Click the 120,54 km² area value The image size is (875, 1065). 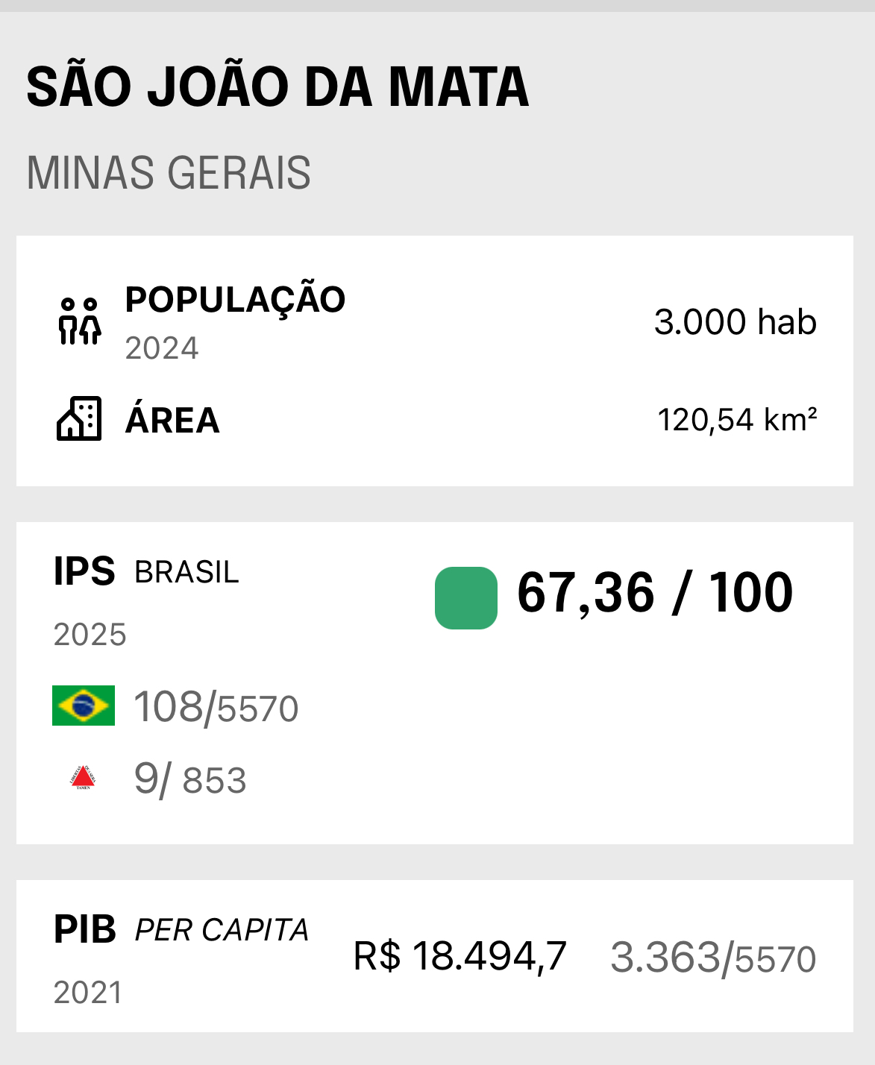point(737,420)
